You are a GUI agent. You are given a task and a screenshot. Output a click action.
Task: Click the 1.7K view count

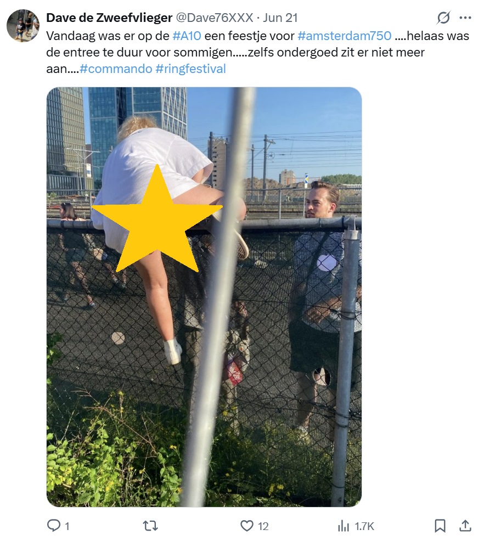coord(364,526)
